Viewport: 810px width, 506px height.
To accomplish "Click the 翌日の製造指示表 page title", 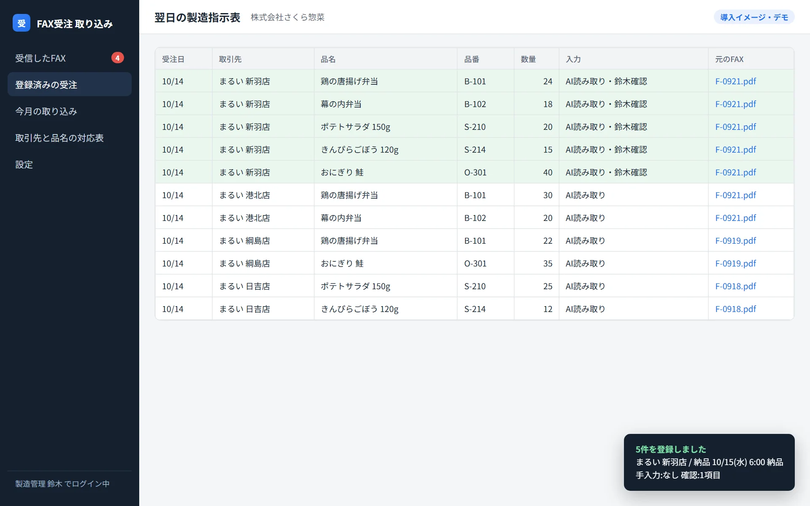I will [197, 17].
